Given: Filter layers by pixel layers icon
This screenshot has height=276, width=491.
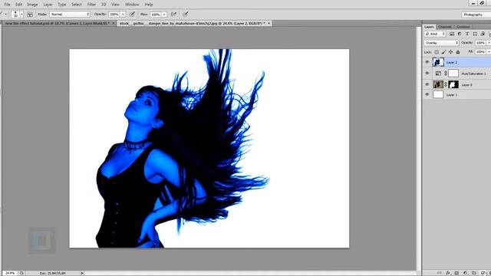Looking at the screenshot, I should (x=452, y=34).
